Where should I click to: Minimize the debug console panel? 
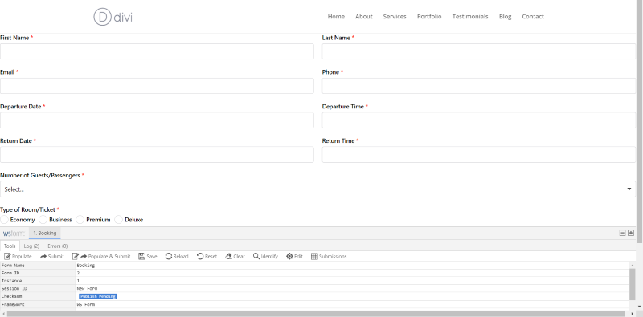[x=622, y=233]
